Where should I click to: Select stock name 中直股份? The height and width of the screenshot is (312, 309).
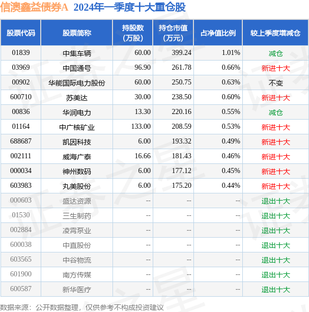click(77, 245)
